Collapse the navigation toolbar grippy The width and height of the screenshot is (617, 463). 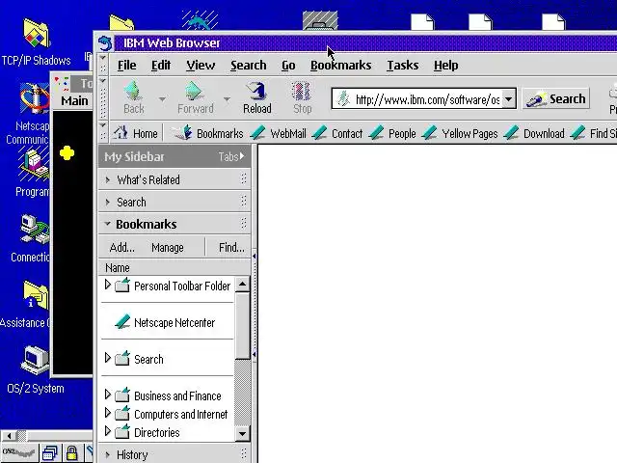tap(103, 98)
